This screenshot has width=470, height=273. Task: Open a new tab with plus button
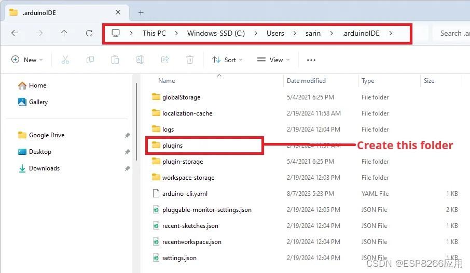point(141,12)
